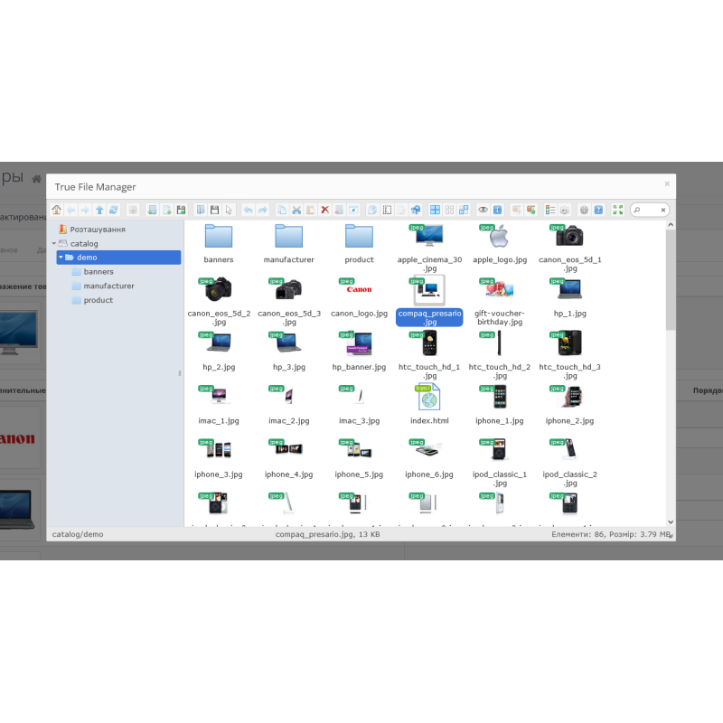Delete the selected file using red X
Screen dimensions: 723x723
pyautogui.click(x=324, y=210)
